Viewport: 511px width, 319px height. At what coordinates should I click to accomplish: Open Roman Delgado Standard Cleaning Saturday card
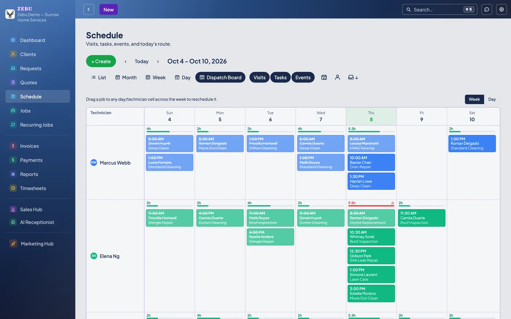[x=472, y=144]
